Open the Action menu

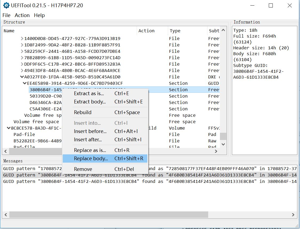[22, 15]
